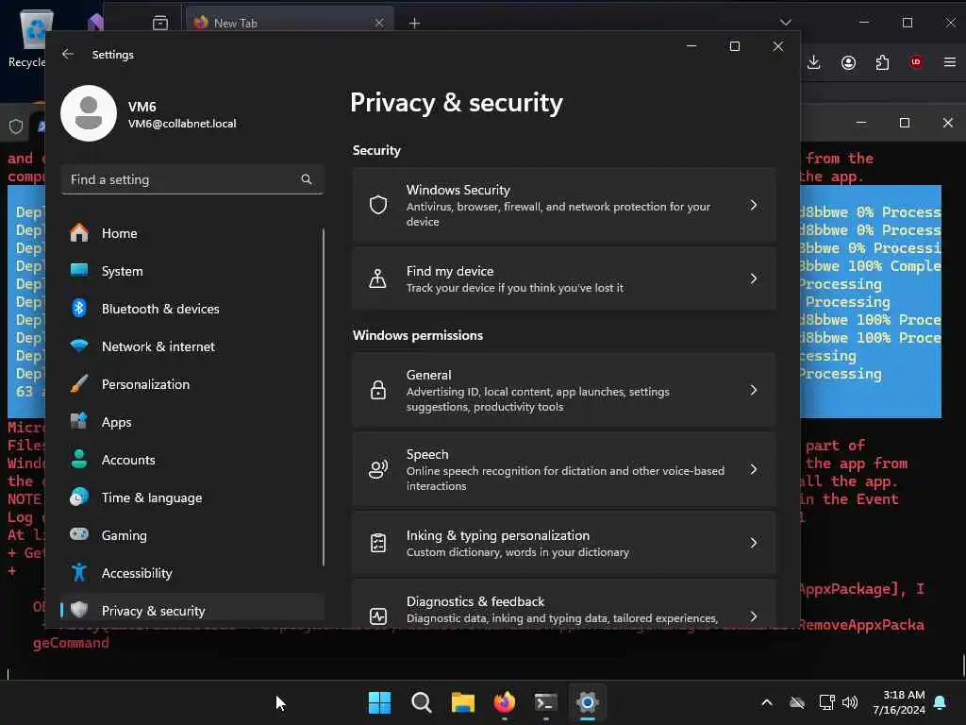The height and width of the screenshot is (725, 966).
Task: Open Speech settings
Action: [x=564, y=470]
